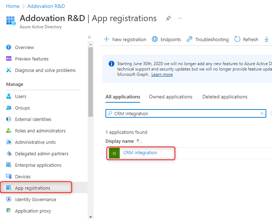Click the Overview info icon
The width and height of the screenshot is (272, 219).
9,47
